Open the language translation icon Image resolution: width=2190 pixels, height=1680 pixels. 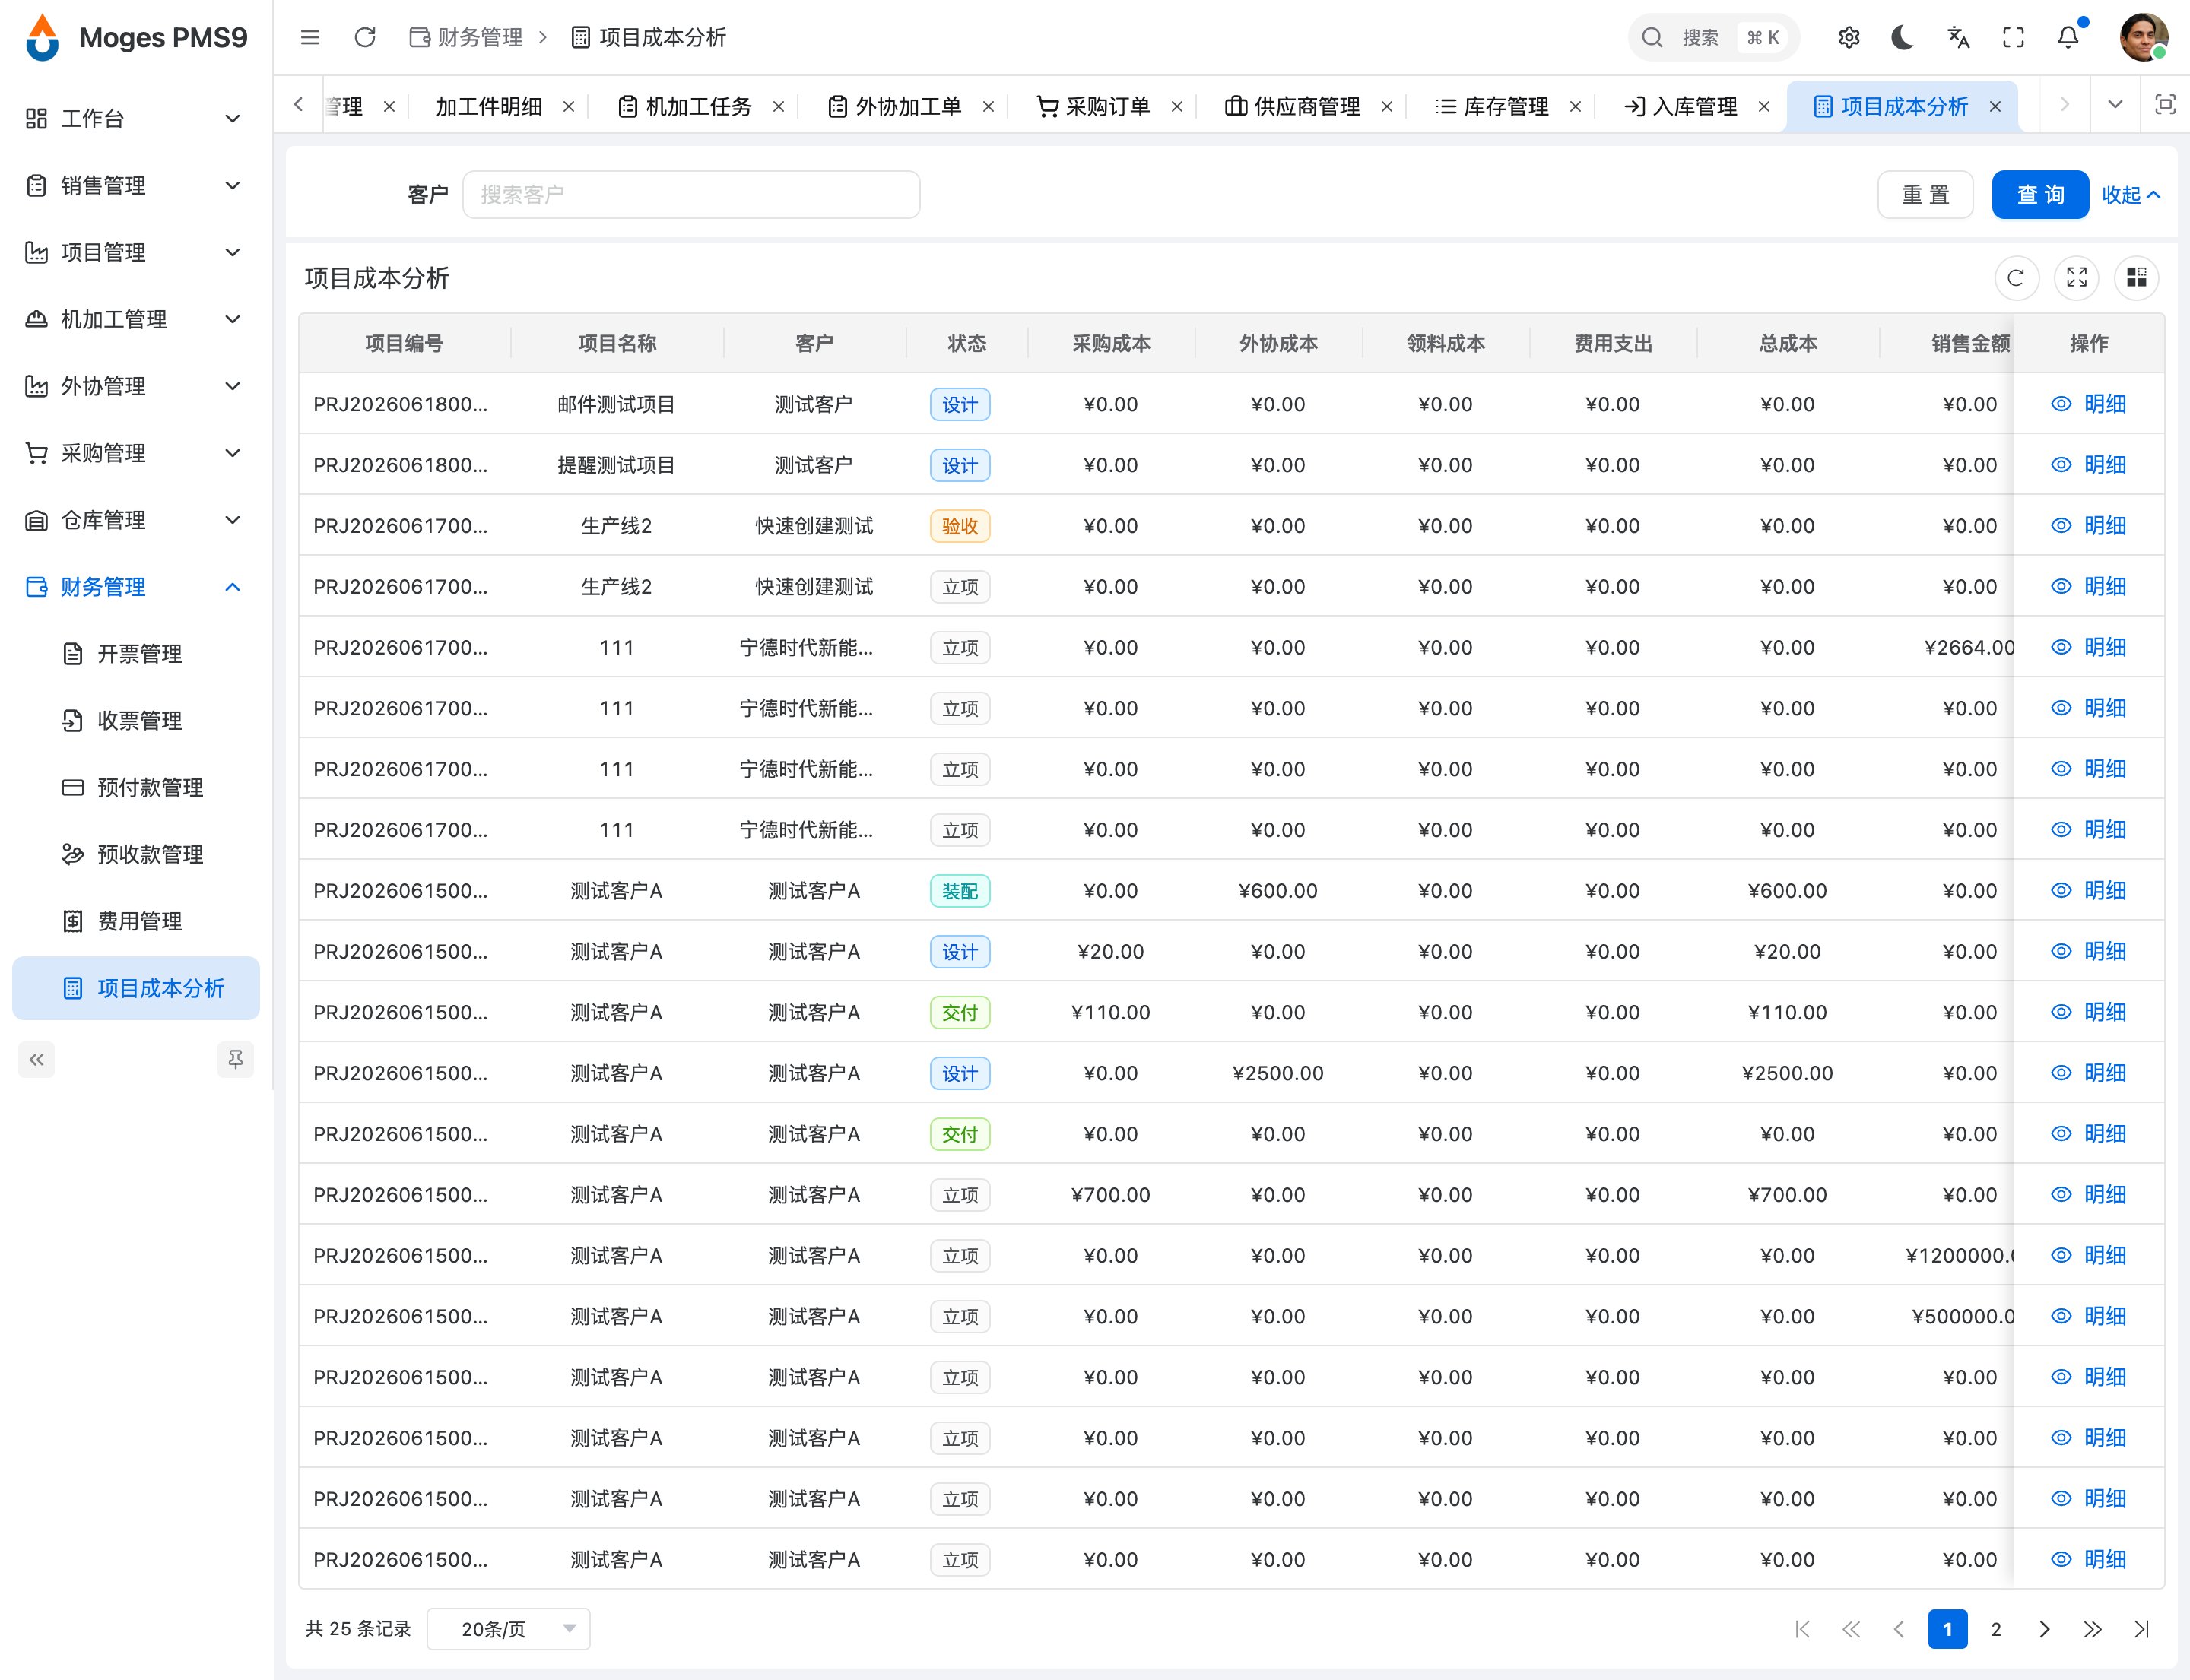point(1958,37)
